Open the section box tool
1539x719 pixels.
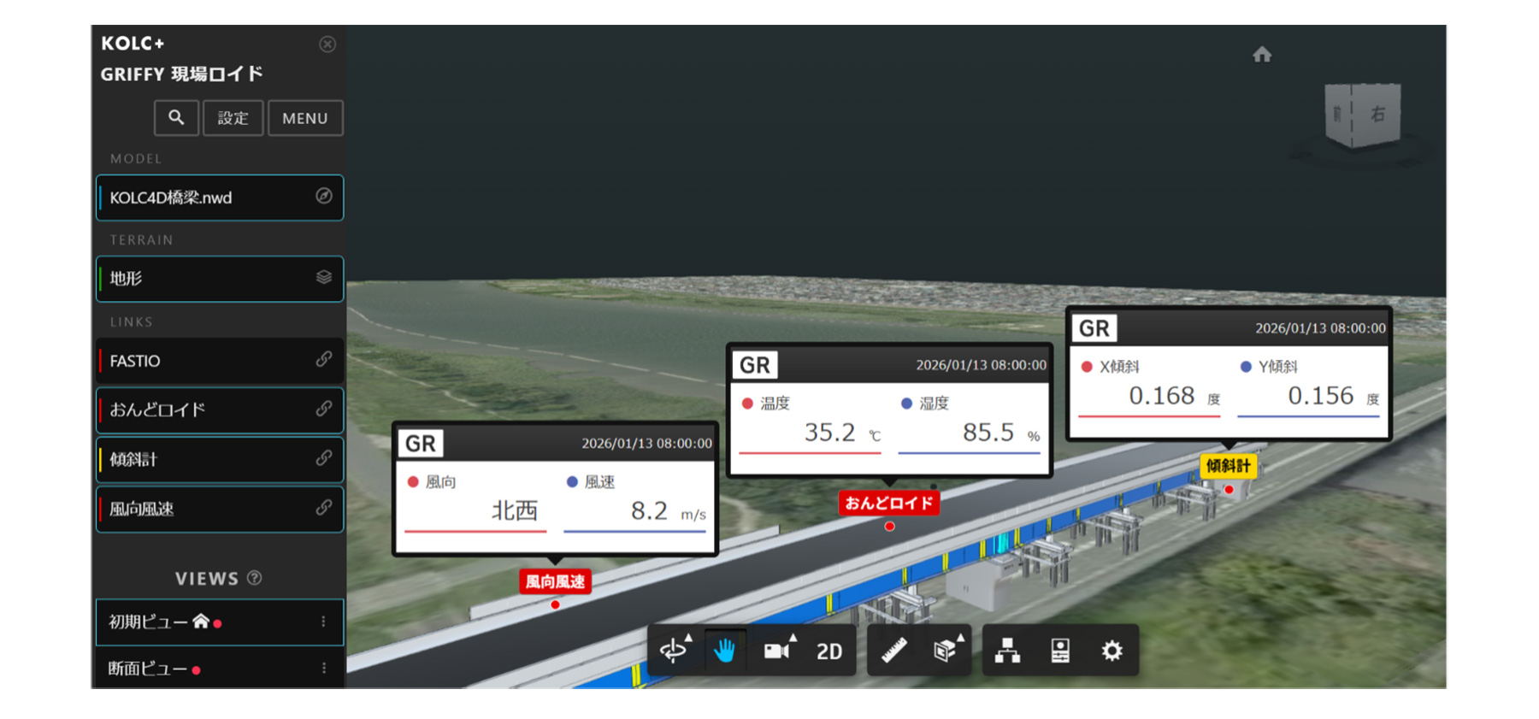tap(945, 651)
